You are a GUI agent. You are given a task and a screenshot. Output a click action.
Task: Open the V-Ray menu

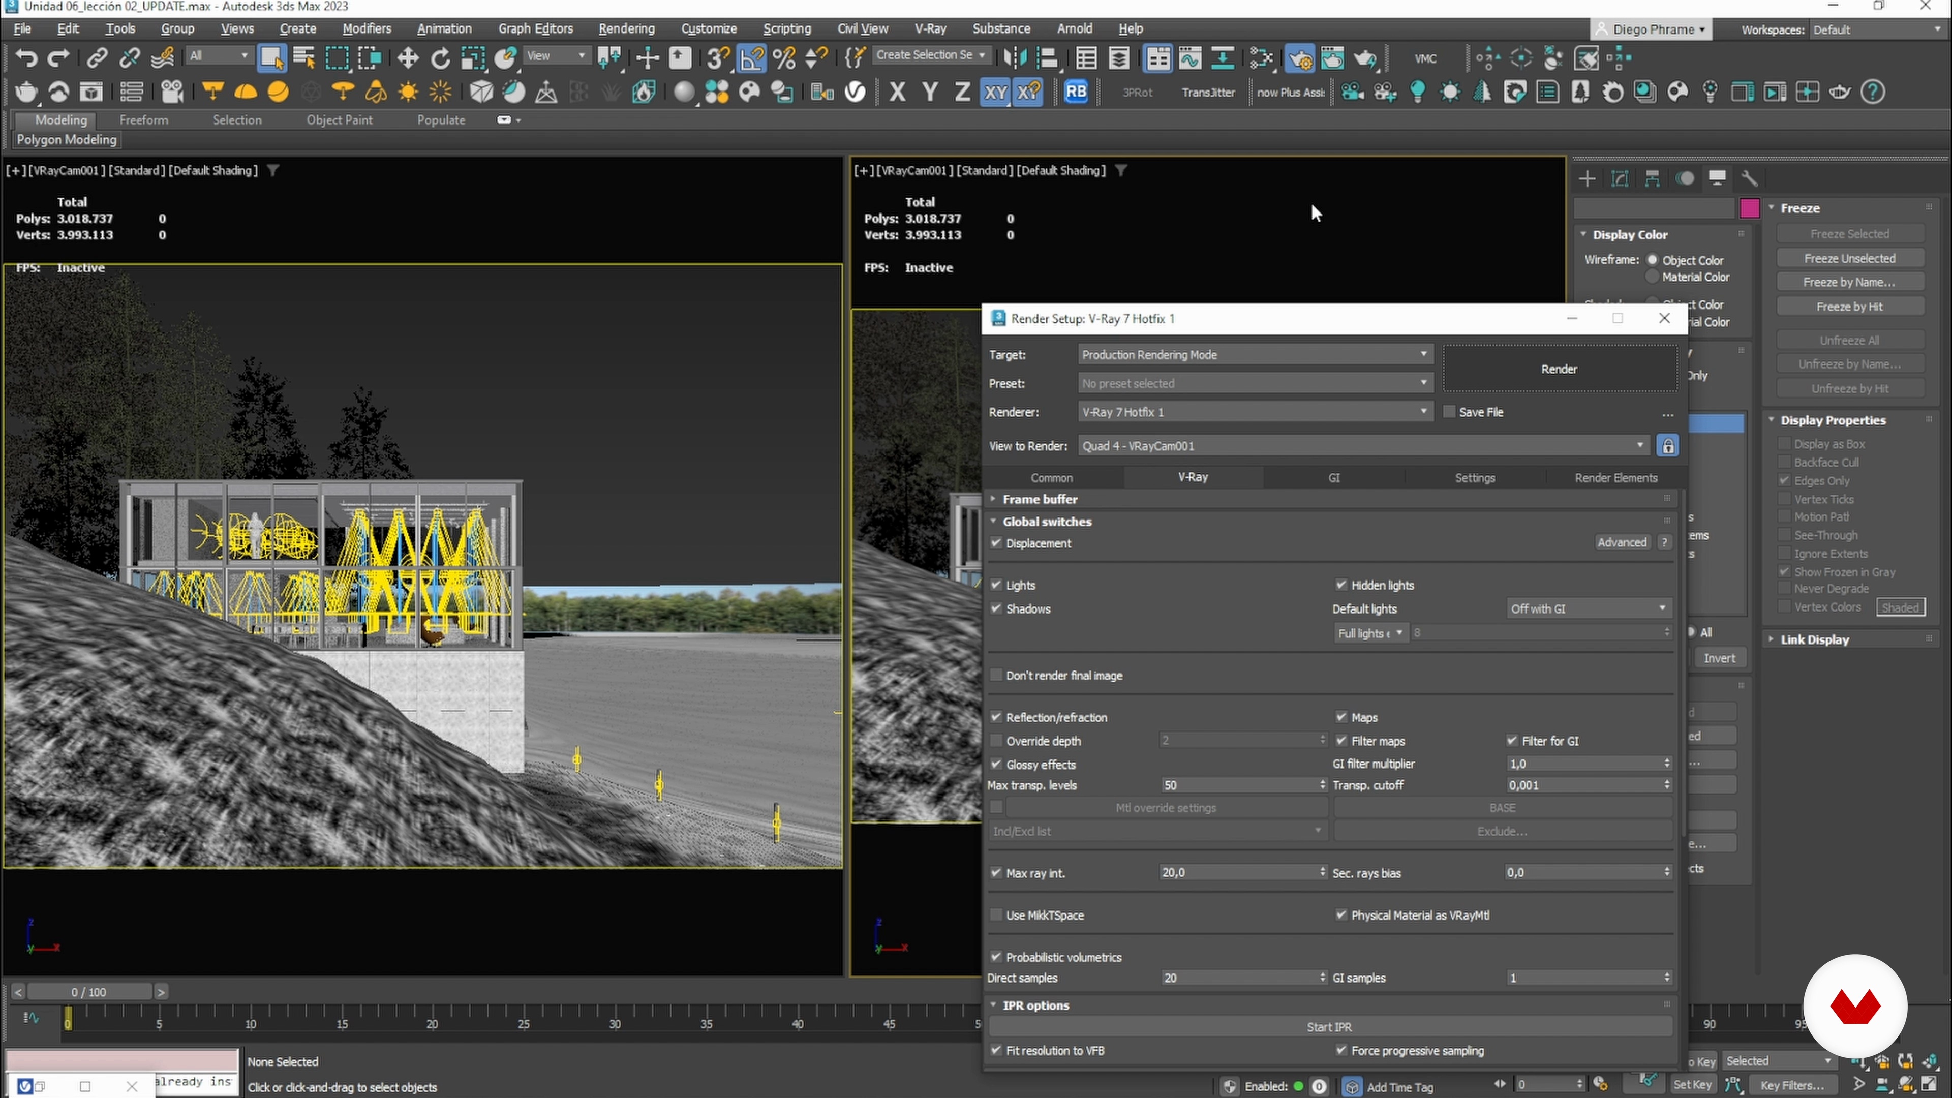tap(930, 29)
